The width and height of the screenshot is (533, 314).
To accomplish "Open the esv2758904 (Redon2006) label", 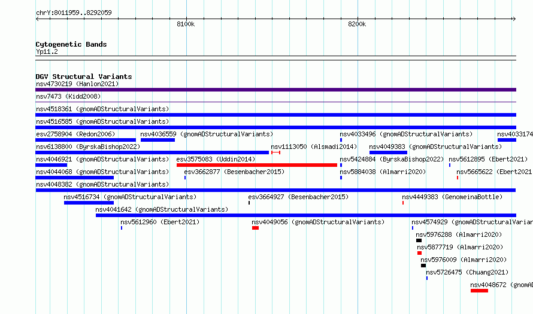I will tap(75, 134).
